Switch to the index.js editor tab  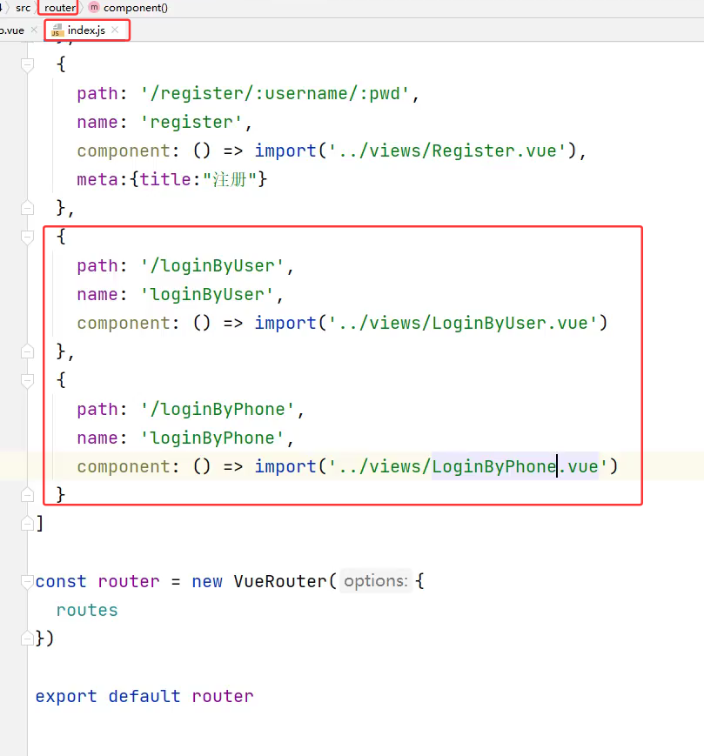pos(87,30)
